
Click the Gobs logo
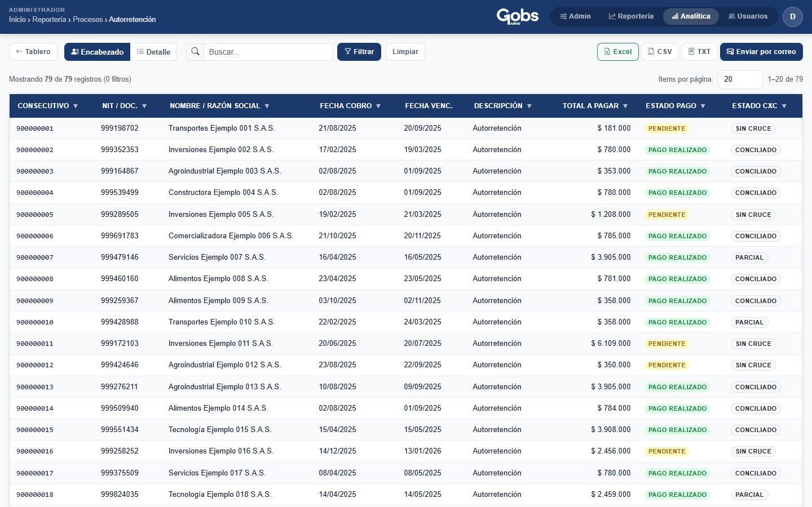click(x=517, y=16)
